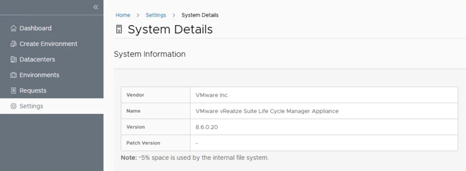Click the 8.6.0.20 version value

click(207, 127)
